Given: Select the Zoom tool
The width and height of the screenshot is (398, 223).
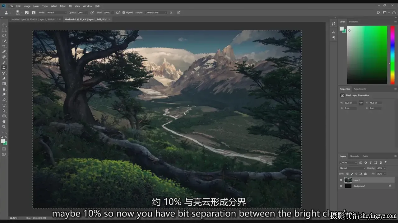Looking at the screenshot, I should [x=4, y=127].
